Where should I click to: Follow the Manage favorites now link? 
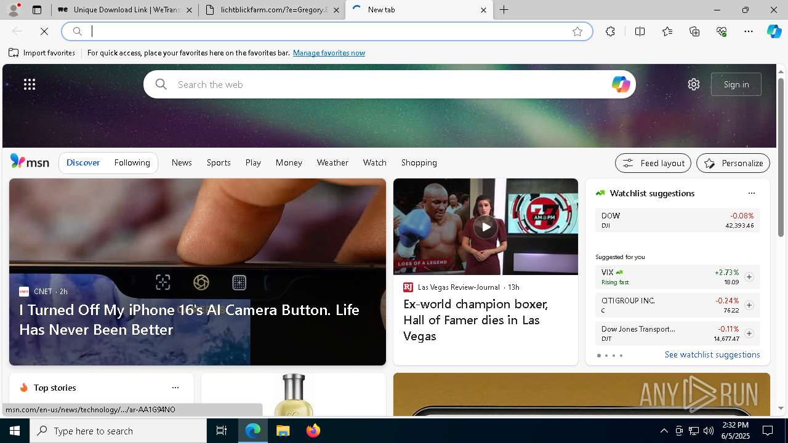[329, 53]
